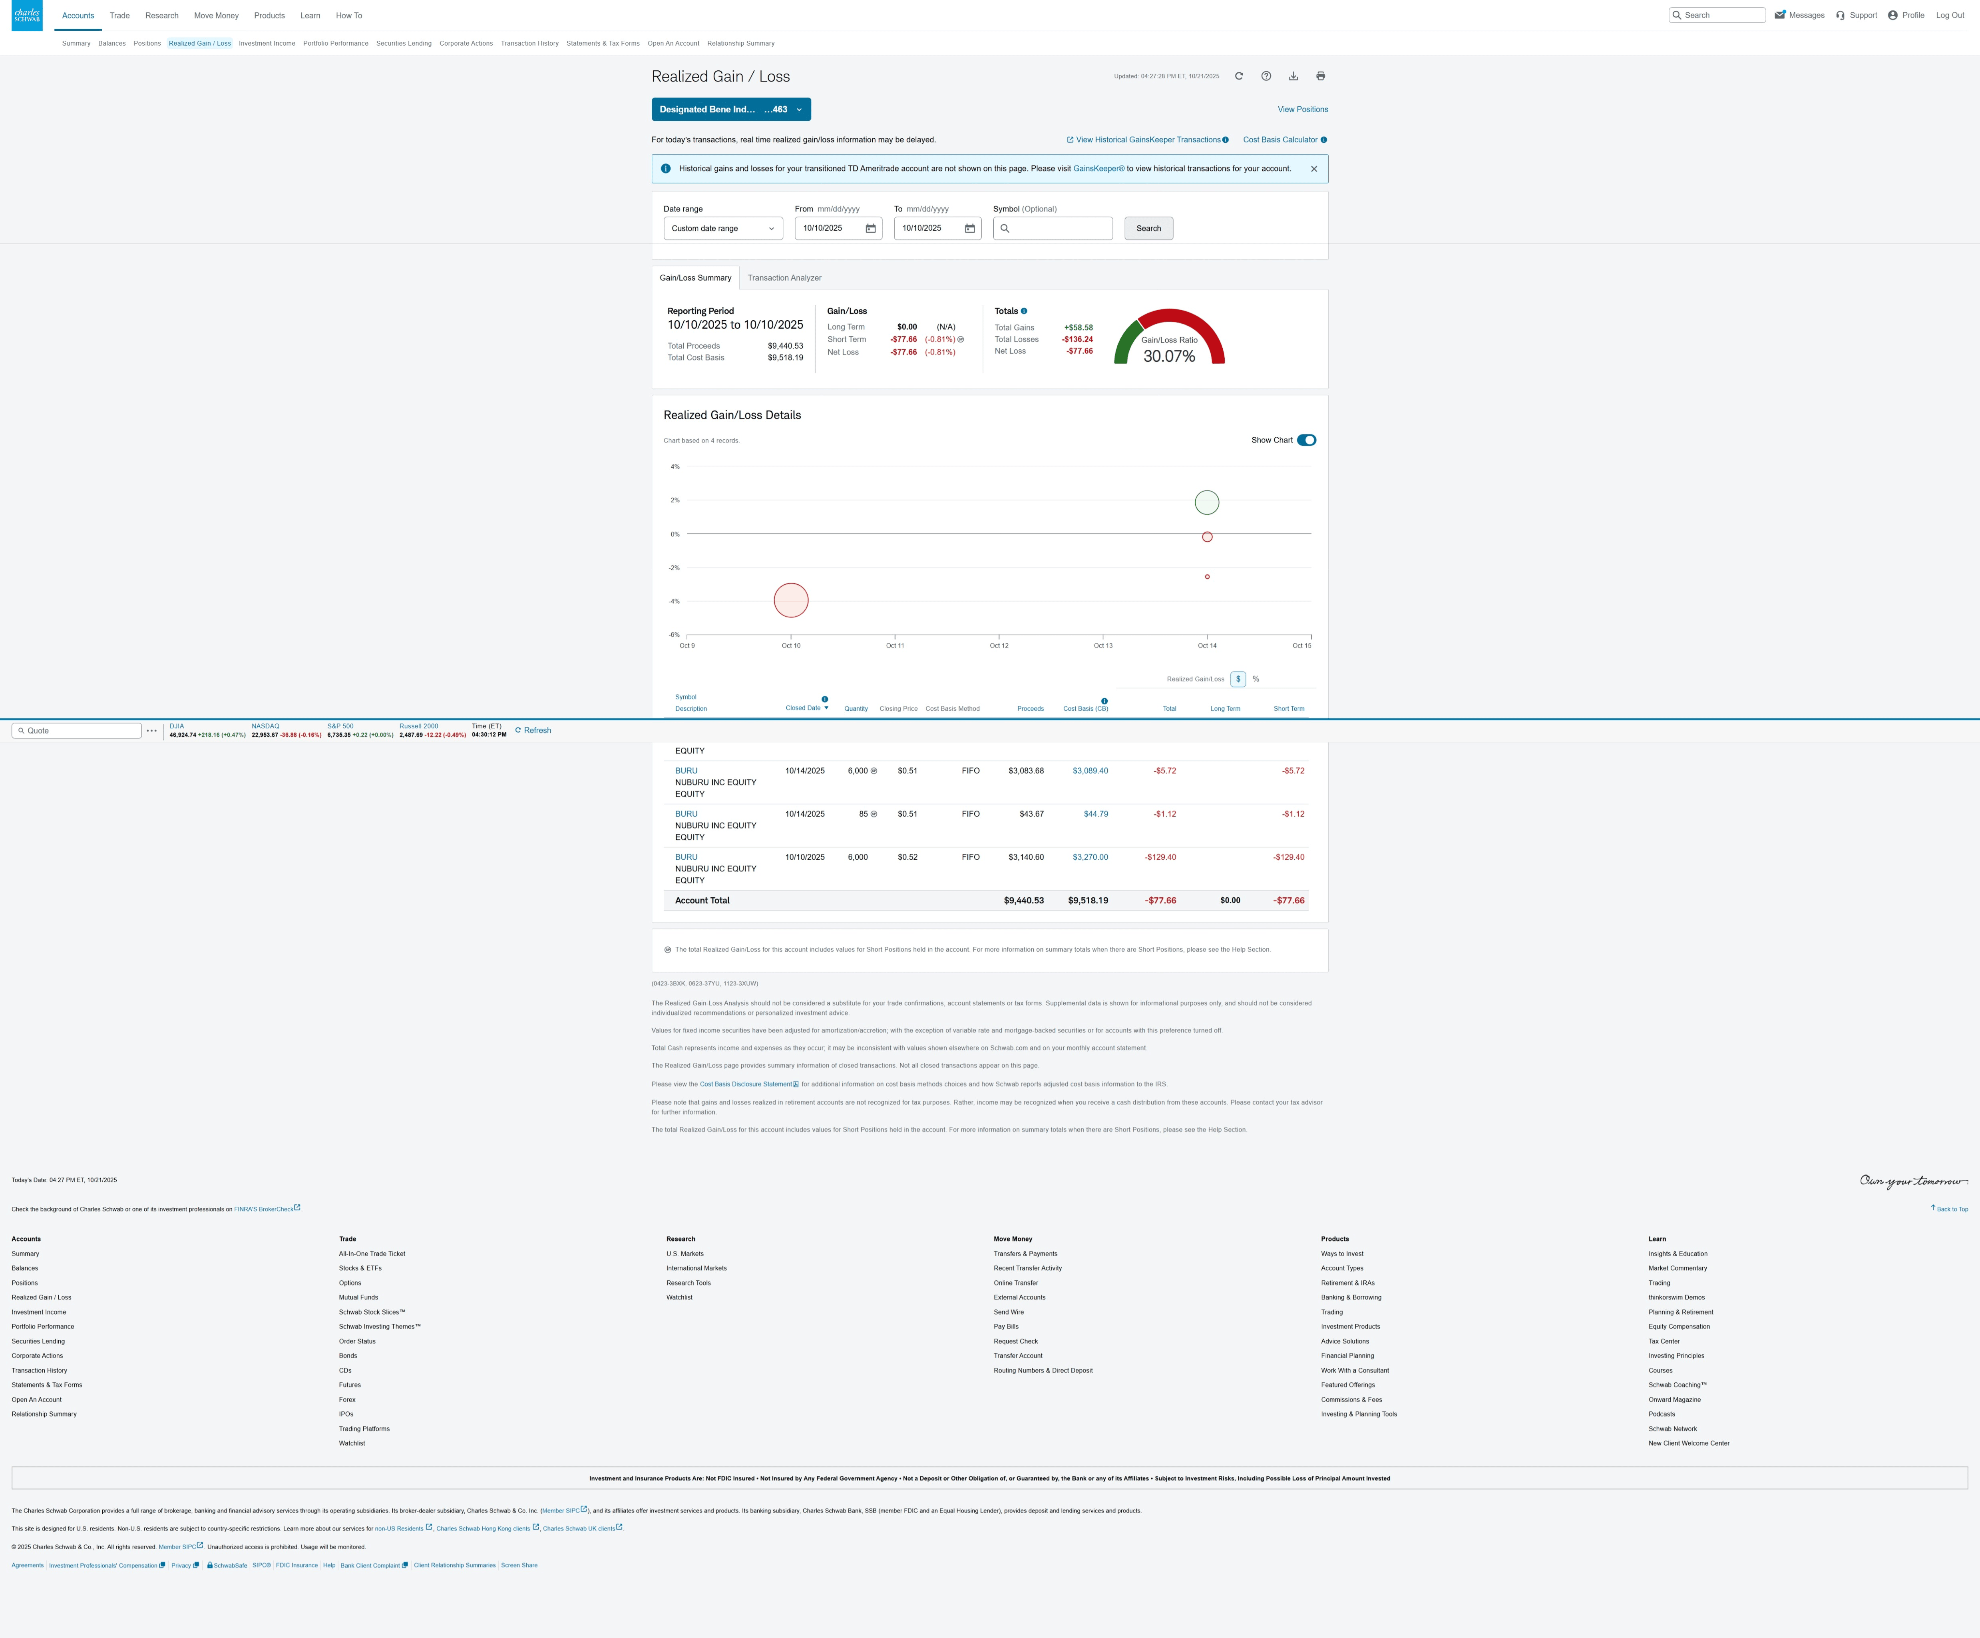1980x1638 pixels.
Task: Click the Messages envelope icon
Action: (x=1780, y=15)
